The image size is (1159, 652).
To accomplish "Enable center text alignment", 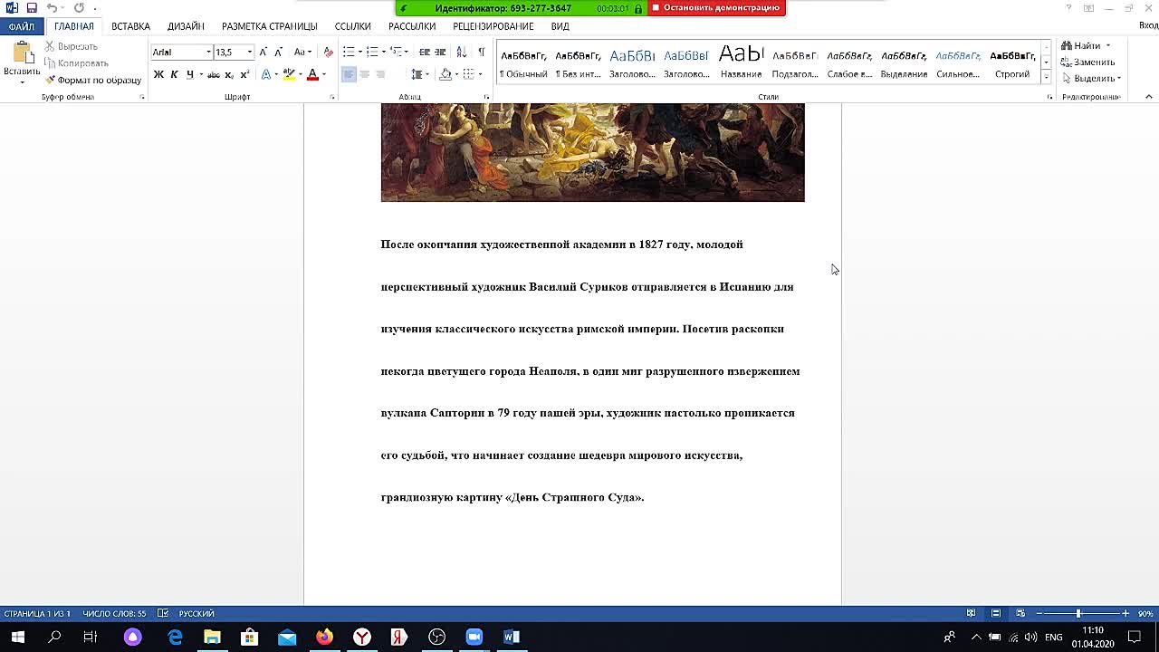I will point(365,72).
